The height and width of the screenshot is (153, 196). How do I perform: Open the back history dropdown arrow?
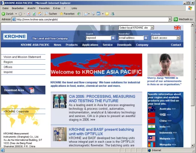click(16, 14)
